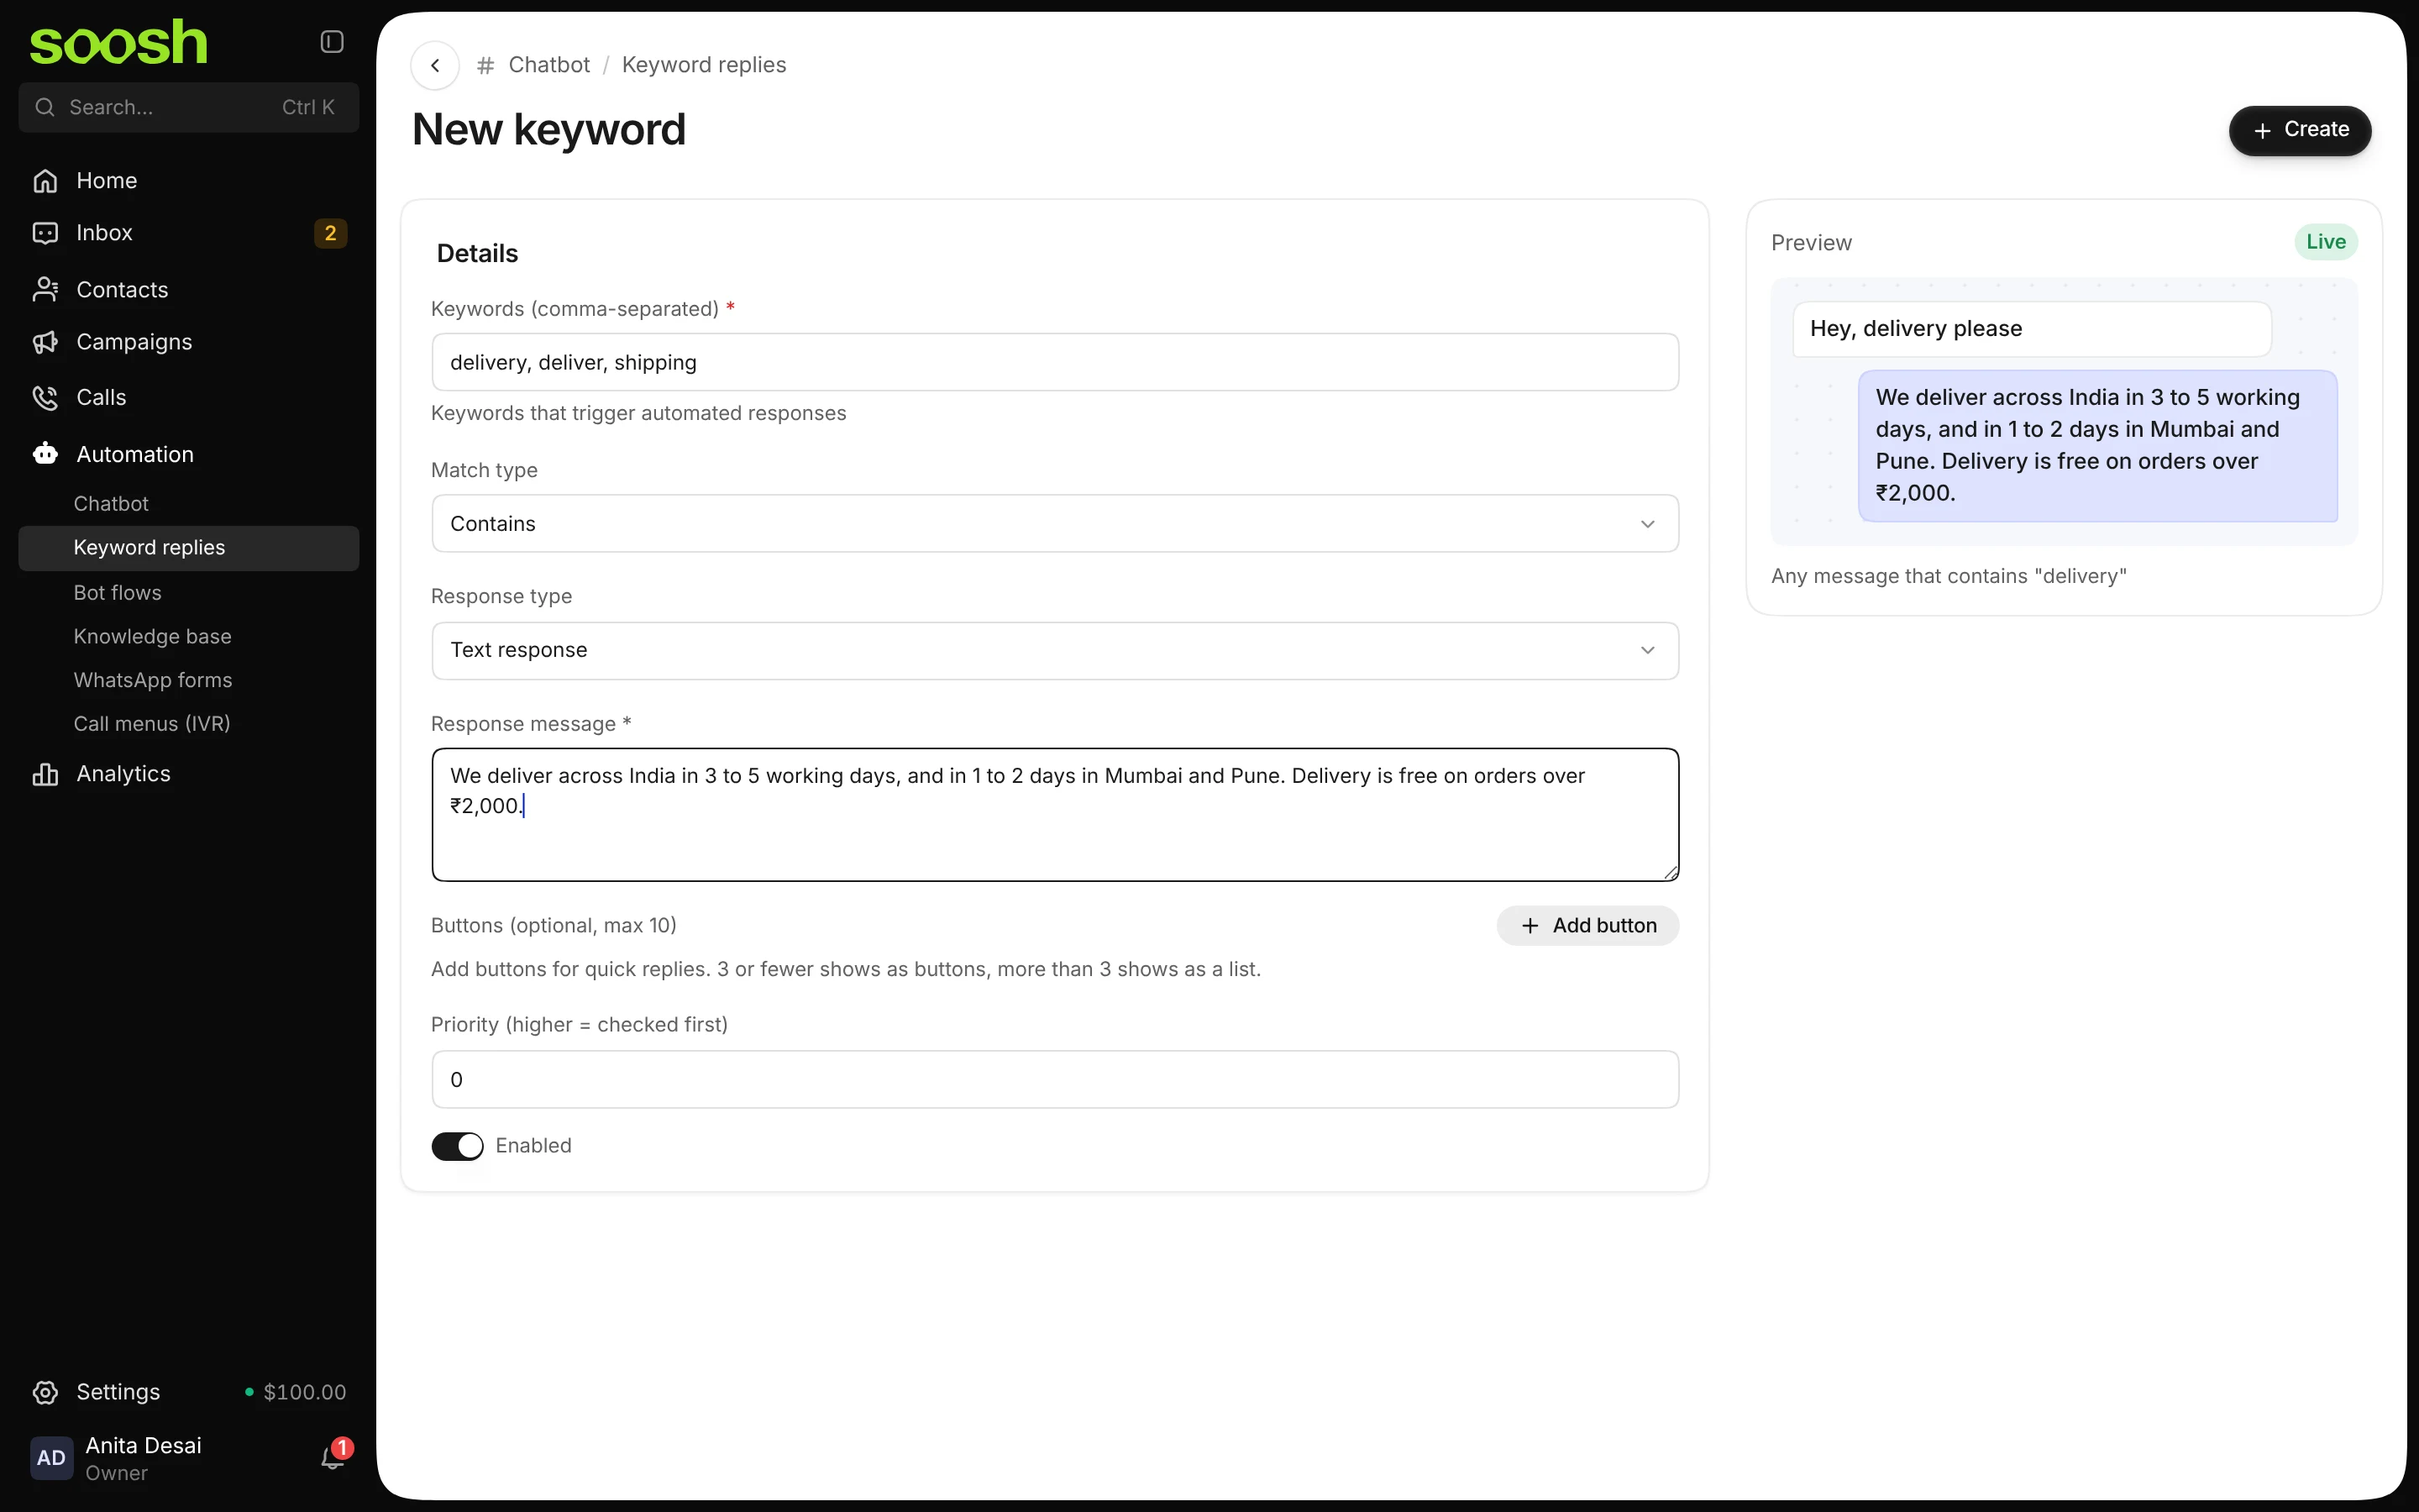
Task: Click the "Hey, delivery please" preview bubble
Action: point(2031,329)
